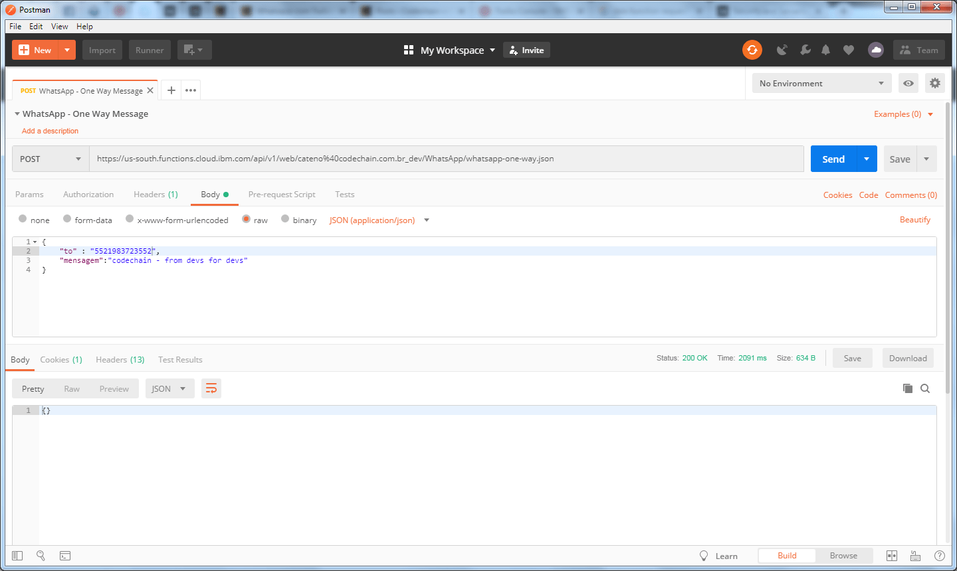Viewport: 957px width, 571px height.
Task: Open the Pre-request Script tab
Action: [x=282, y=195]
